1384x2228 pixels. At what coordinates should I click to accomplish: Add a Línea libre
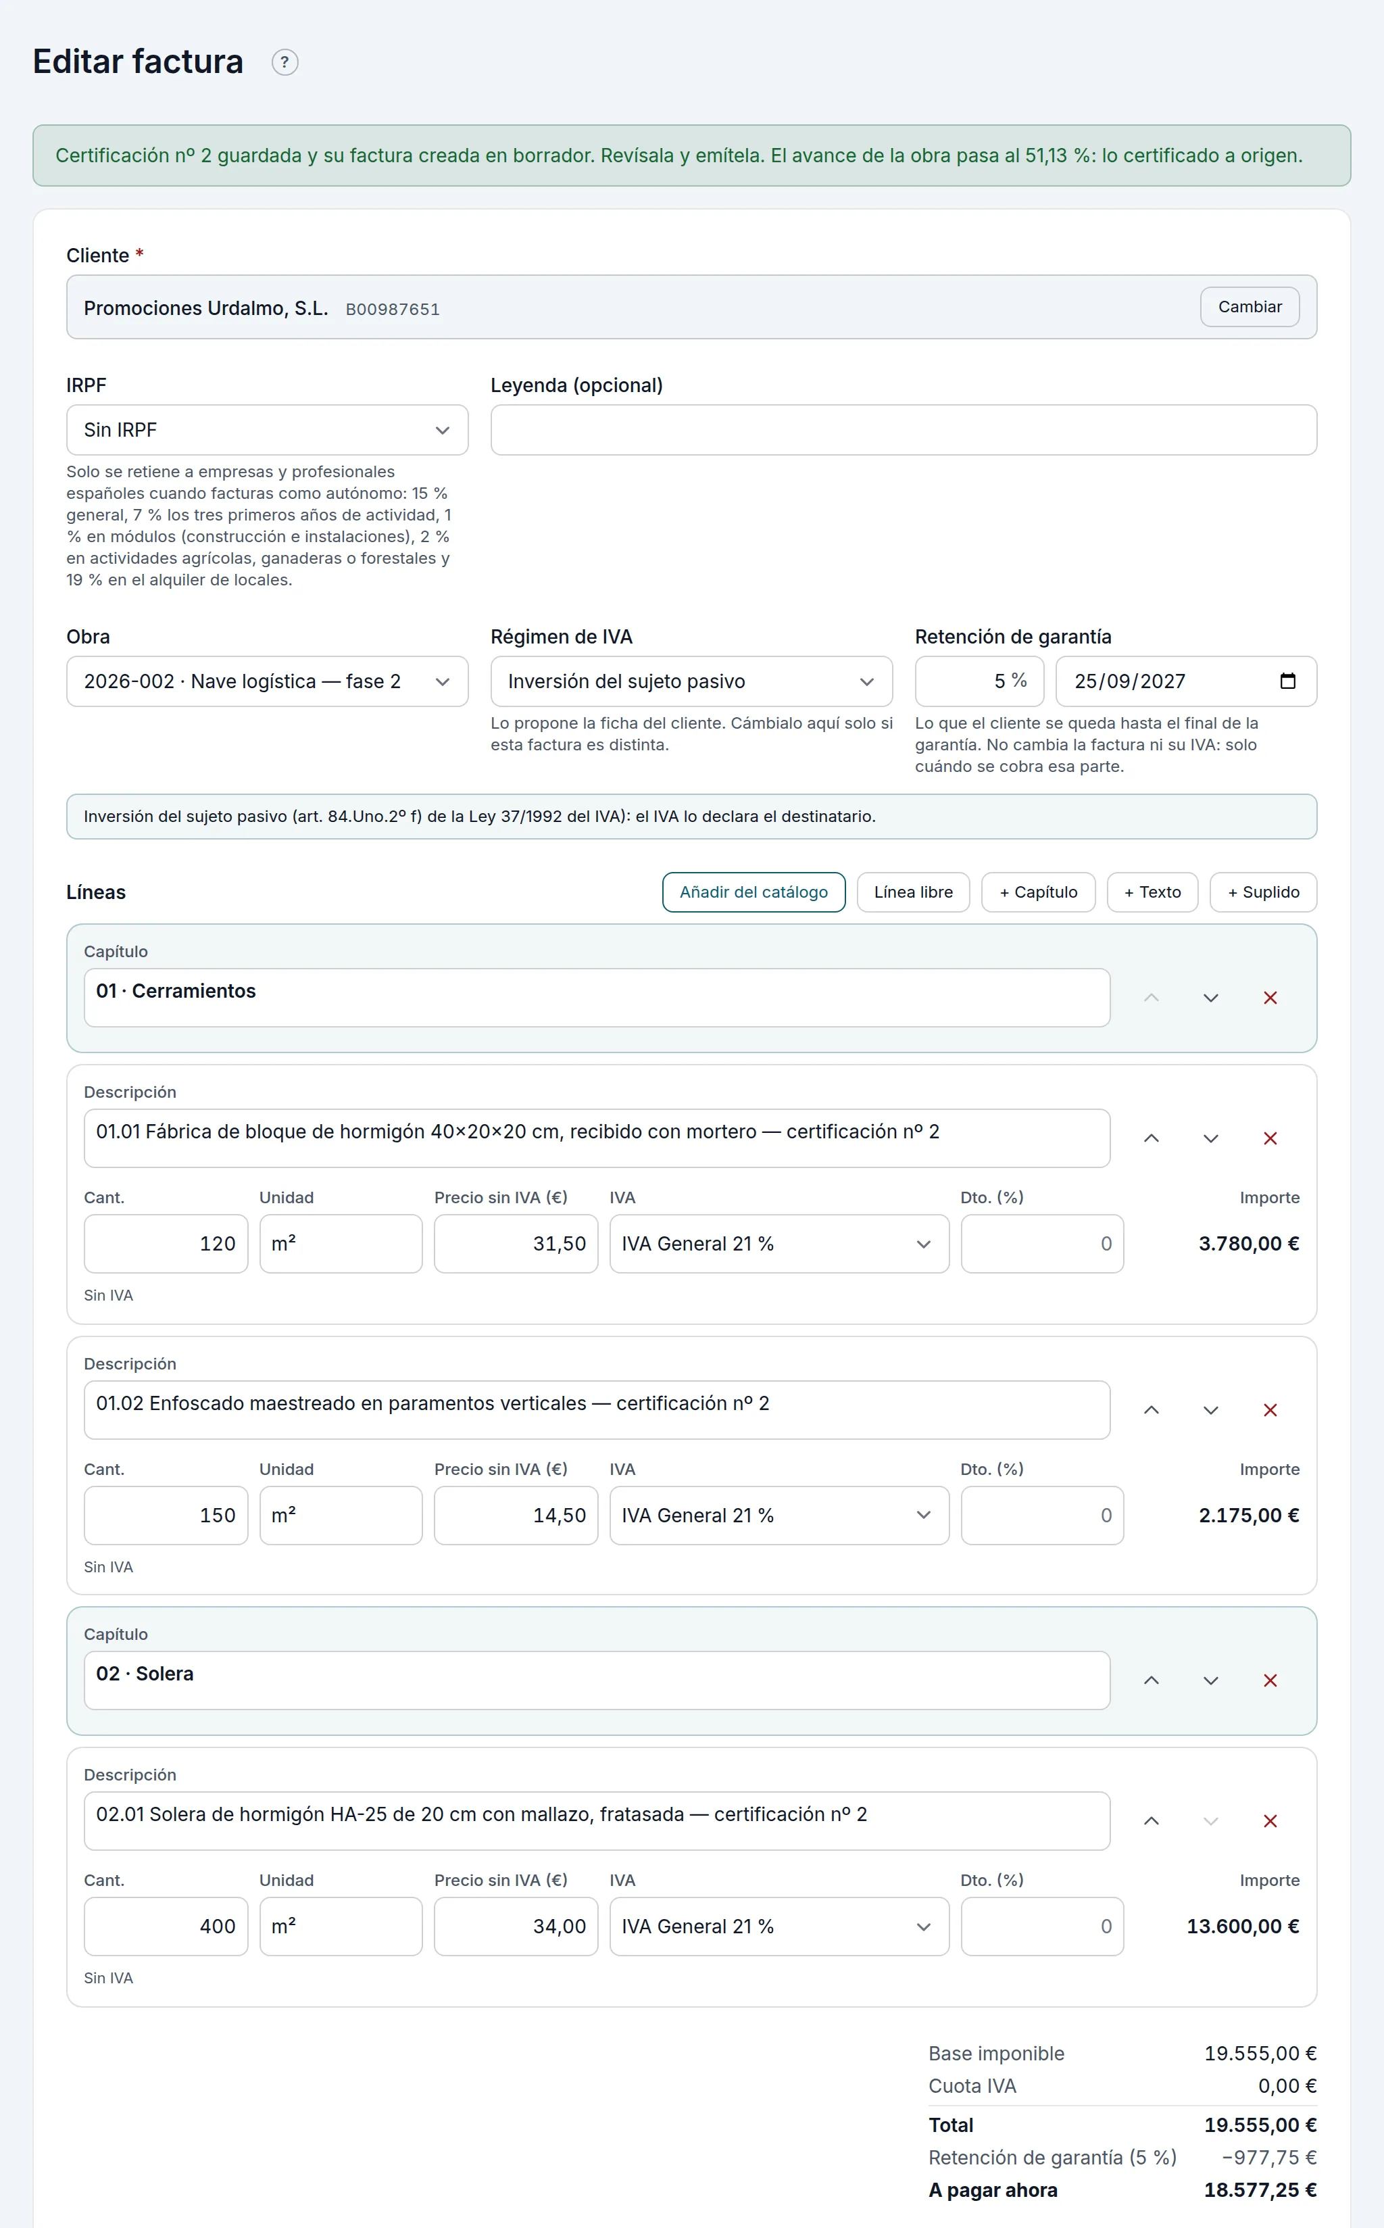(912, 892)
